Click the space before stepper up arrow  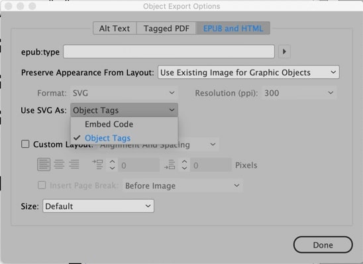click(x=113, y=162)
